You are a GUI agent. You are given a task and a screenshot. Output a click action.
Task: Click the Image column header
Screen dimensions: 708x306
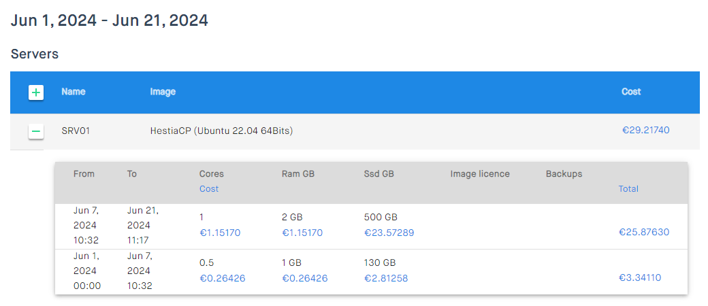tap(163, 92)
